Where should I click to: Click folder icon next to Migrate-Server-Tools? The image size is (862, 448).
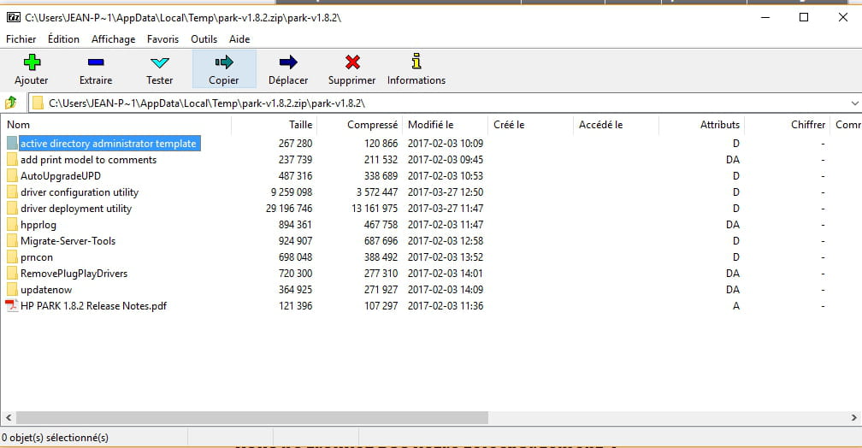(12, 241)
